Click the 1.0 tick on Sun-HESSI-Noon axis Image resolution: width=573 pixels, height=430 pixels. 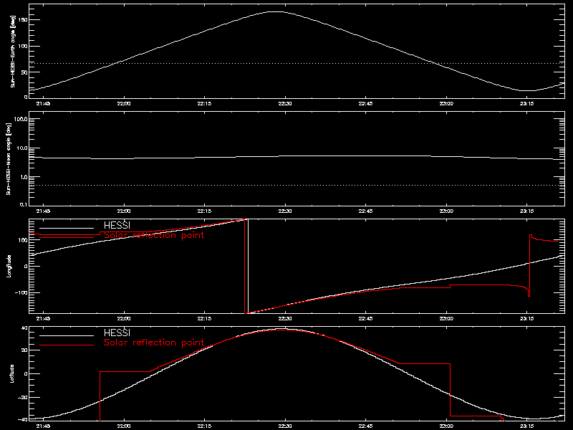click(x=24, y=177)
